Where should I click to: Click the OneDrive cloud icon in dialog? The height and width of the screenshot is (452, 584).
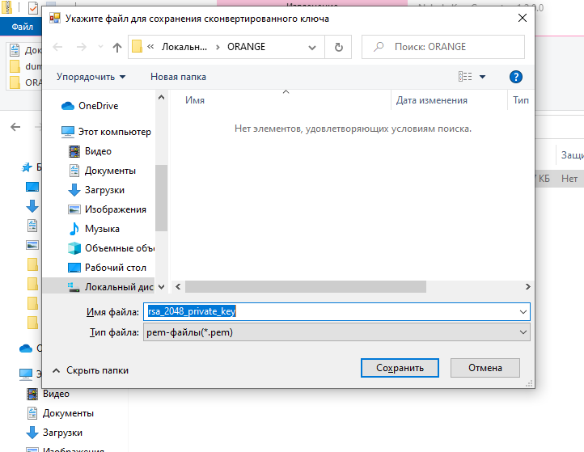68,106
